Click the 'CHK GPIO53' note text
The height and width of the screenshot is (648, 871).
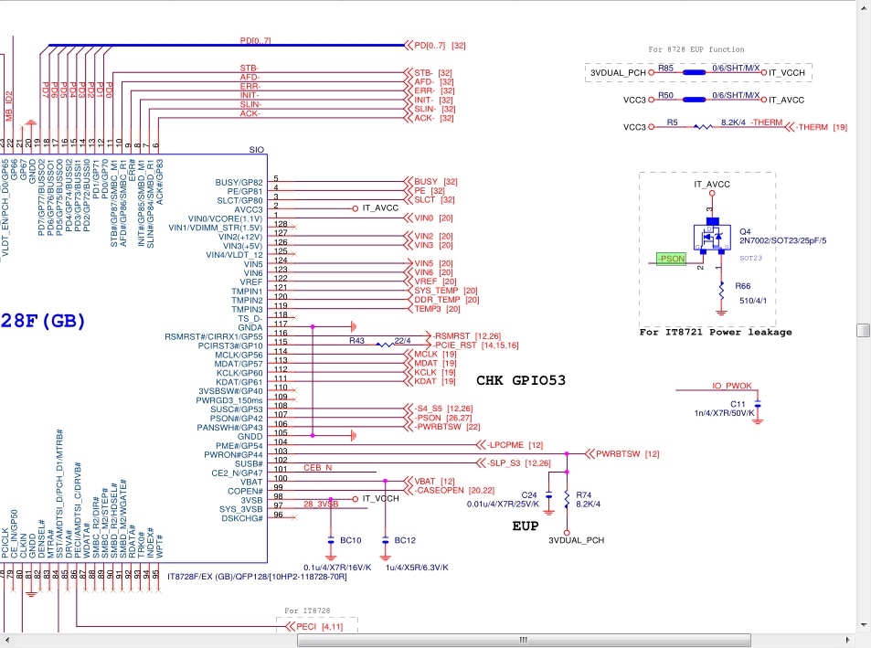point(521,380)
